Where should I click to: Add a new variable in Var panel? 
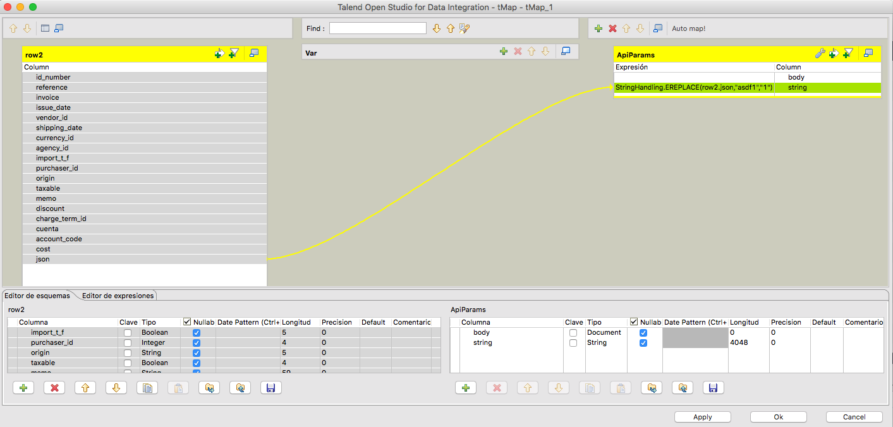point(504,51)
